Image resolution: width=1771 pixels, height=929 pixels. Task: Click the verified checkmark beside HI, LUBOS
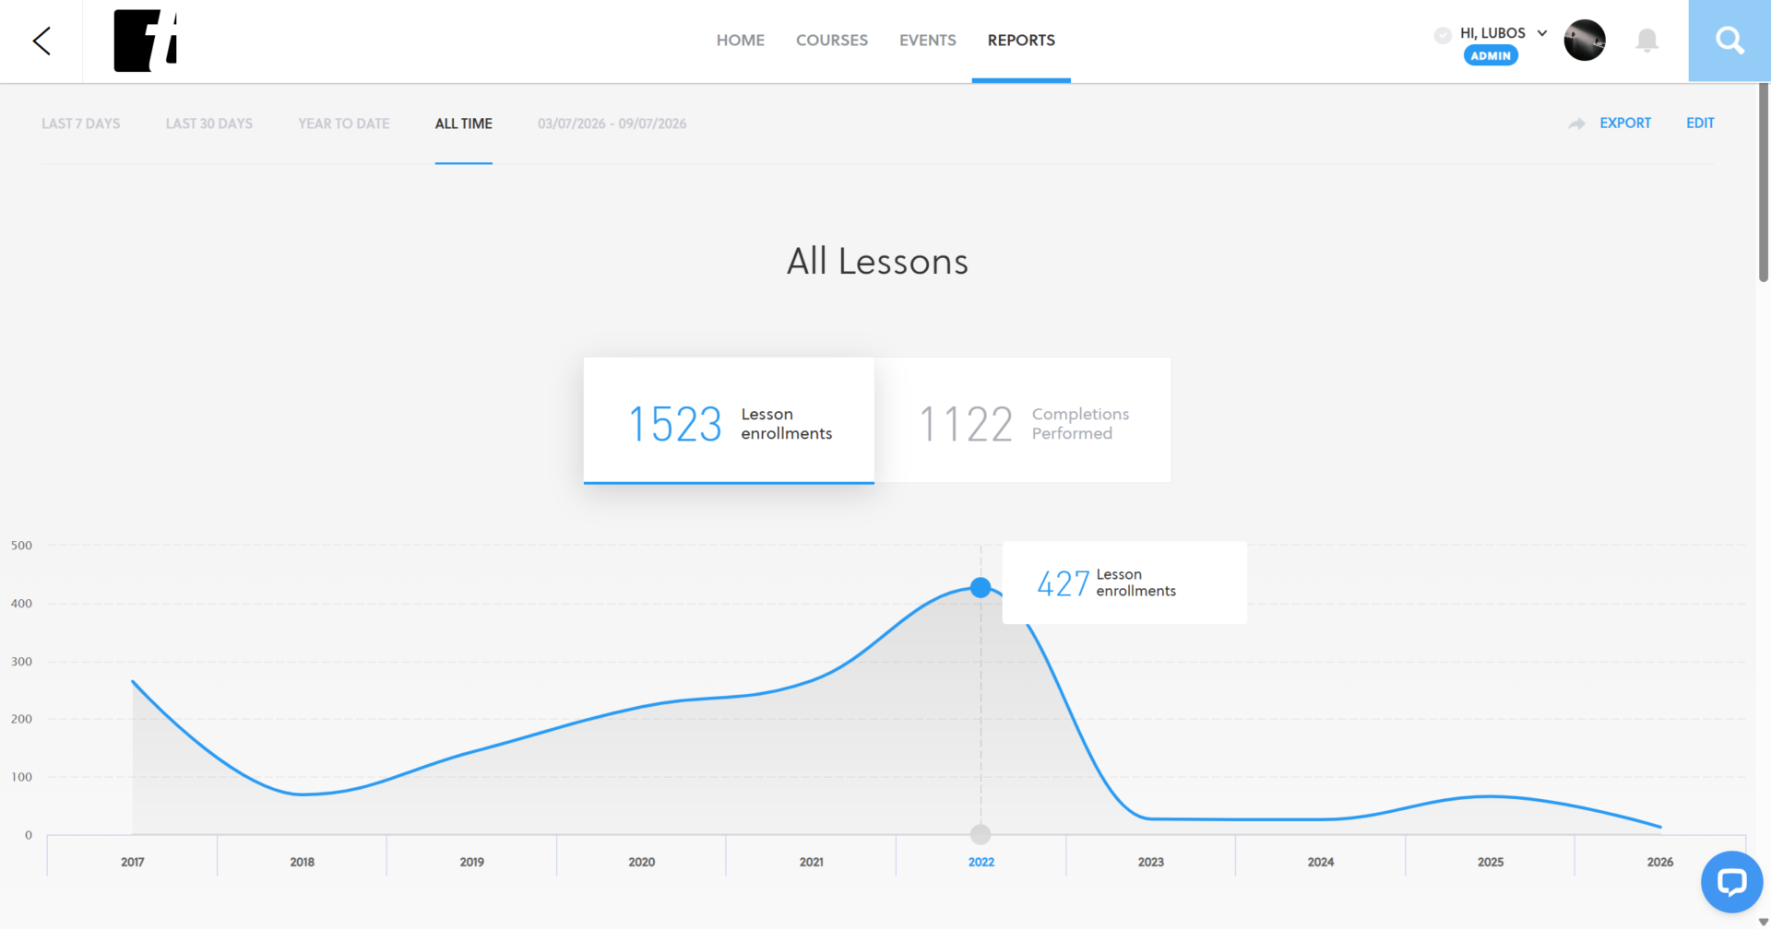coord(1443,35)
